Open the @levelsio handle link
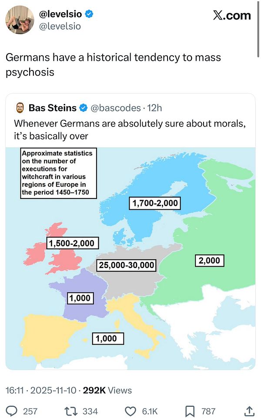Image resolution: width=261 pixels, height=419 pixels. coord(60,26)
